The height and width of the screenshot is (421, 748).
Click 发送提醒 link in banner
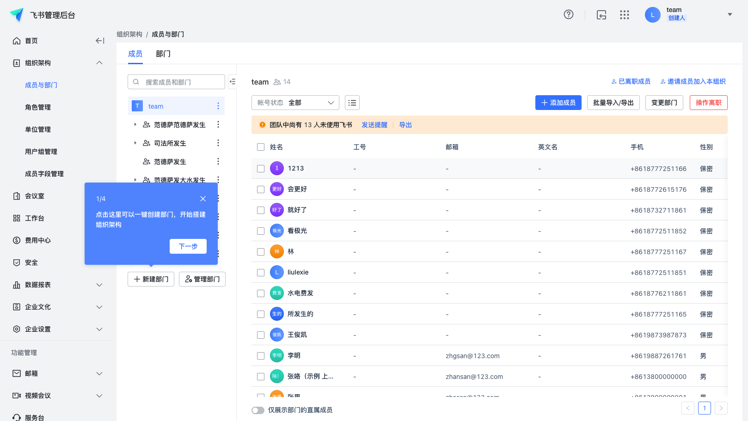pyautogui.click(x=374, y=125)
